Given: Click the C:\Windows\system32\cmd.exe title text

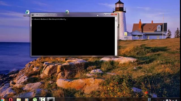Looking at the screenshot, I should point(45,15).
